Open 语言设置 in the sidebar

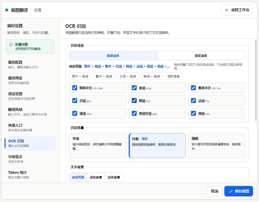click(x=30, y=96)
